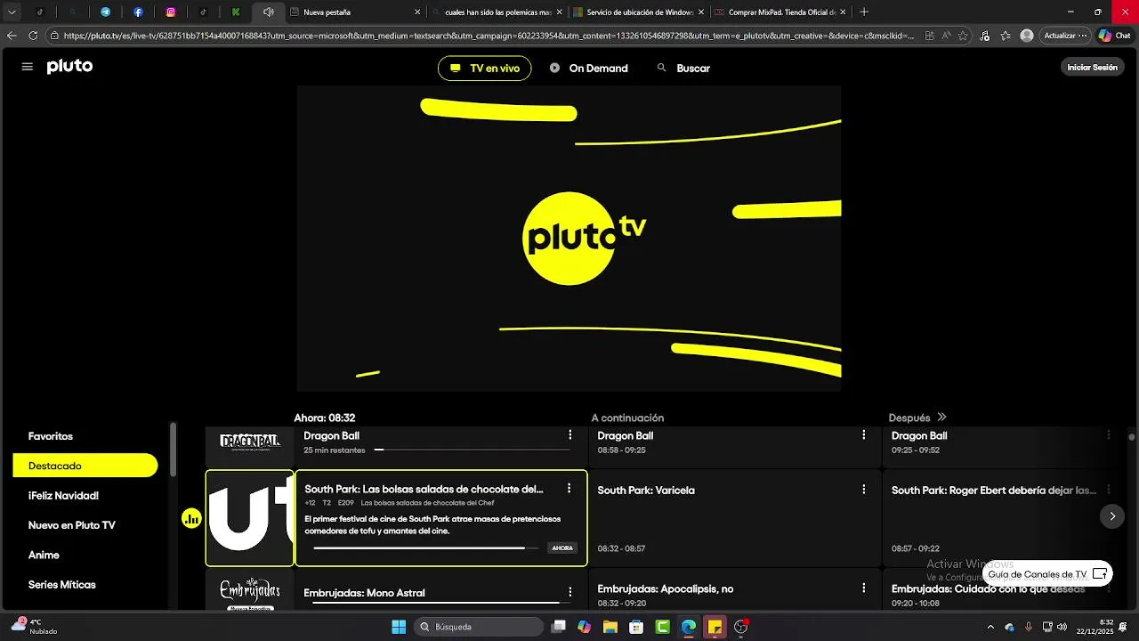This screenshot has width=1139, height=641.
Task: Open the browser profile avatar
Action: click(x=1027, y=36)
